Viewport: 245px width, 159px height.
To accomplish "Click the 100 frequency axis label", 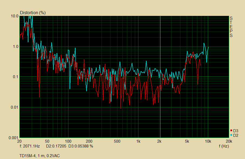I will (68, 141).
